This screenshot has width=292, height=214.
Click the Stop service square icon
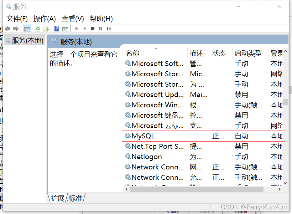click(93, 29)
